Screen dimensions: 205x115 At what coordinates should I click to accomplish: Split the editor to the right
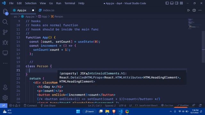(194, 10)
